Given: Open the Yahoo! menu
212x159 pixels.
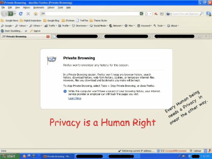Looking at the screenshot, I should point(51,8).
